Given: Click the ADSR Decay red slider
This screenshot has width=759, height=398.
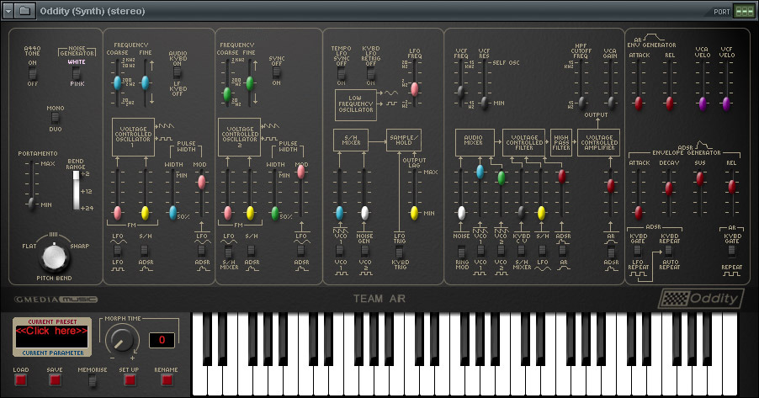Looking at the screenshot, I should [668, 188].
